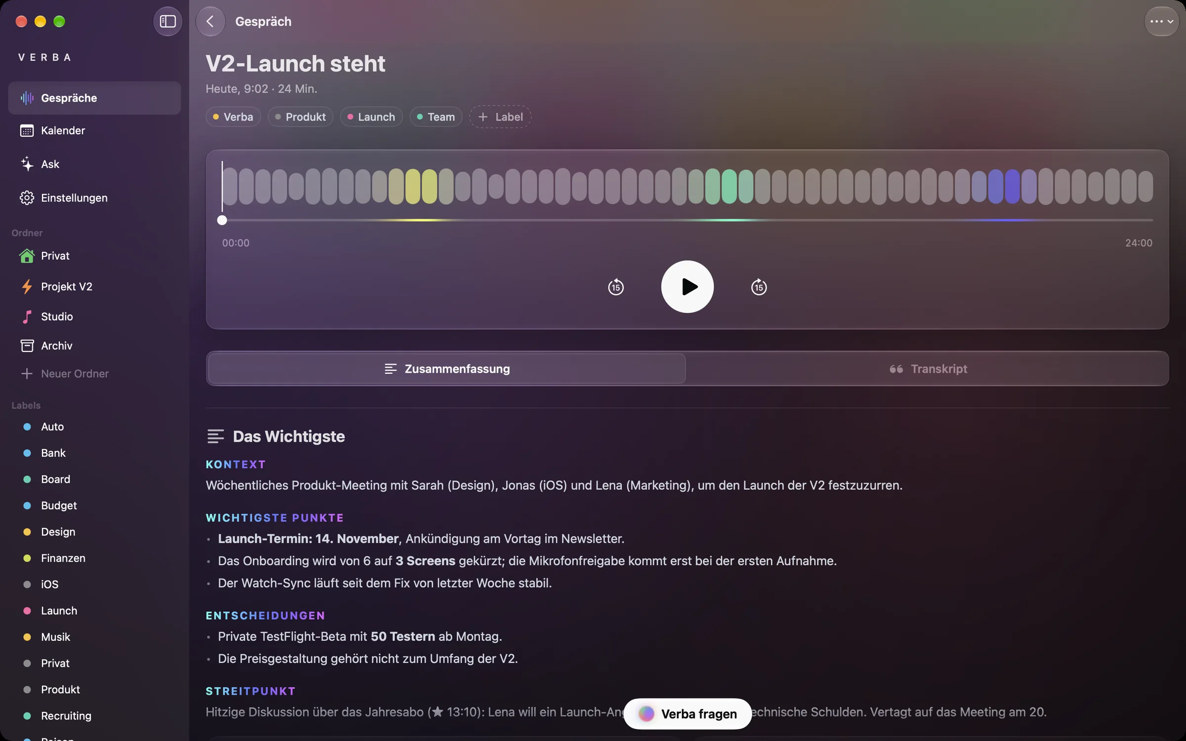Click the 24:00 end time label
The width and height of the screenshot is (1186, 741).
[1139, 243]
